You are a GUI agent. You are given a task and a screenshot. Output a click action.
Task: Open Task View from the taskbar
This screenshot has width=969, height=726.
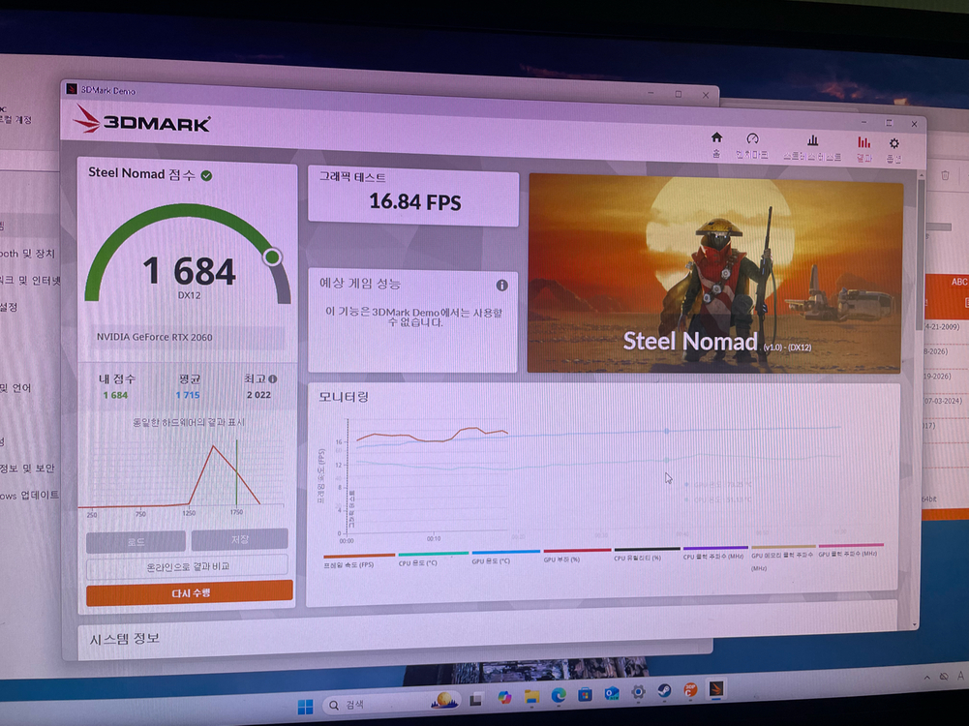[x=476, y=700]
